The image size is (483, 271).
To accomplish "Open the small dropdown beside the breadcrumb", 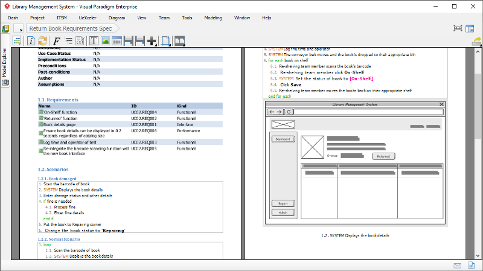I will click(x=18, y=28).
